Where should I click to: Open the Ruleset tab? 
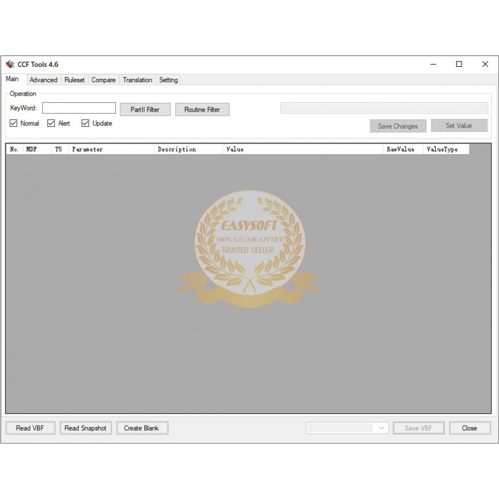pos(74,80)
